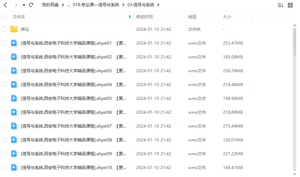This screenshot has height=177, width=300.
Task: Click the 120.01MB size value
Action: pos(233,140)
